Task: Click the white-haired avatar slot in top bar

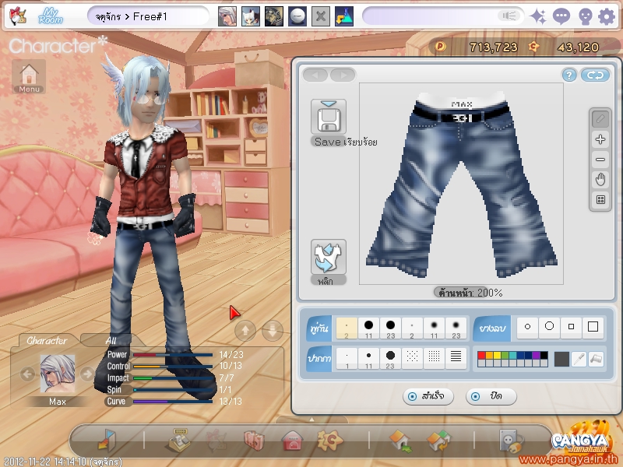Action: (x=227, y=16)
